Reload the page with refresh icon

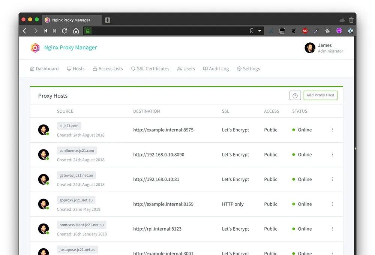tap(64, 31)
